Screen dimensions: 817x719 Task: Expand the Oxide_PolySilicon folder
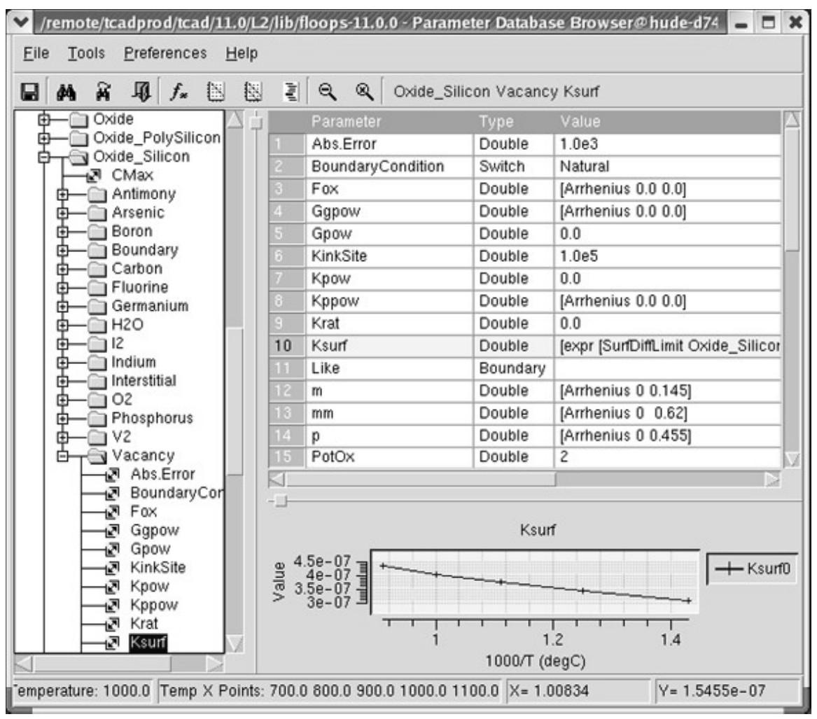pyautogui.click(x=44, y=138)
